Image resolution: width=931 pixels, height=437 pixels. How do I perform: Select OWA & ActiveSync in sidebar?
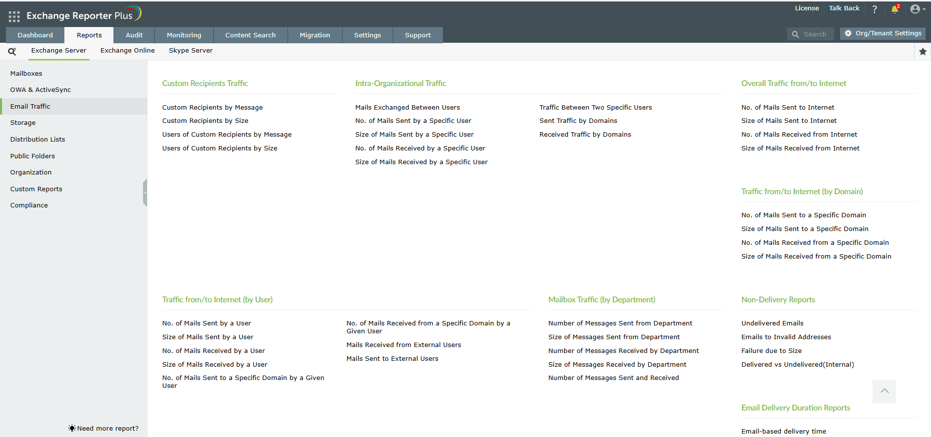point(74,90)
